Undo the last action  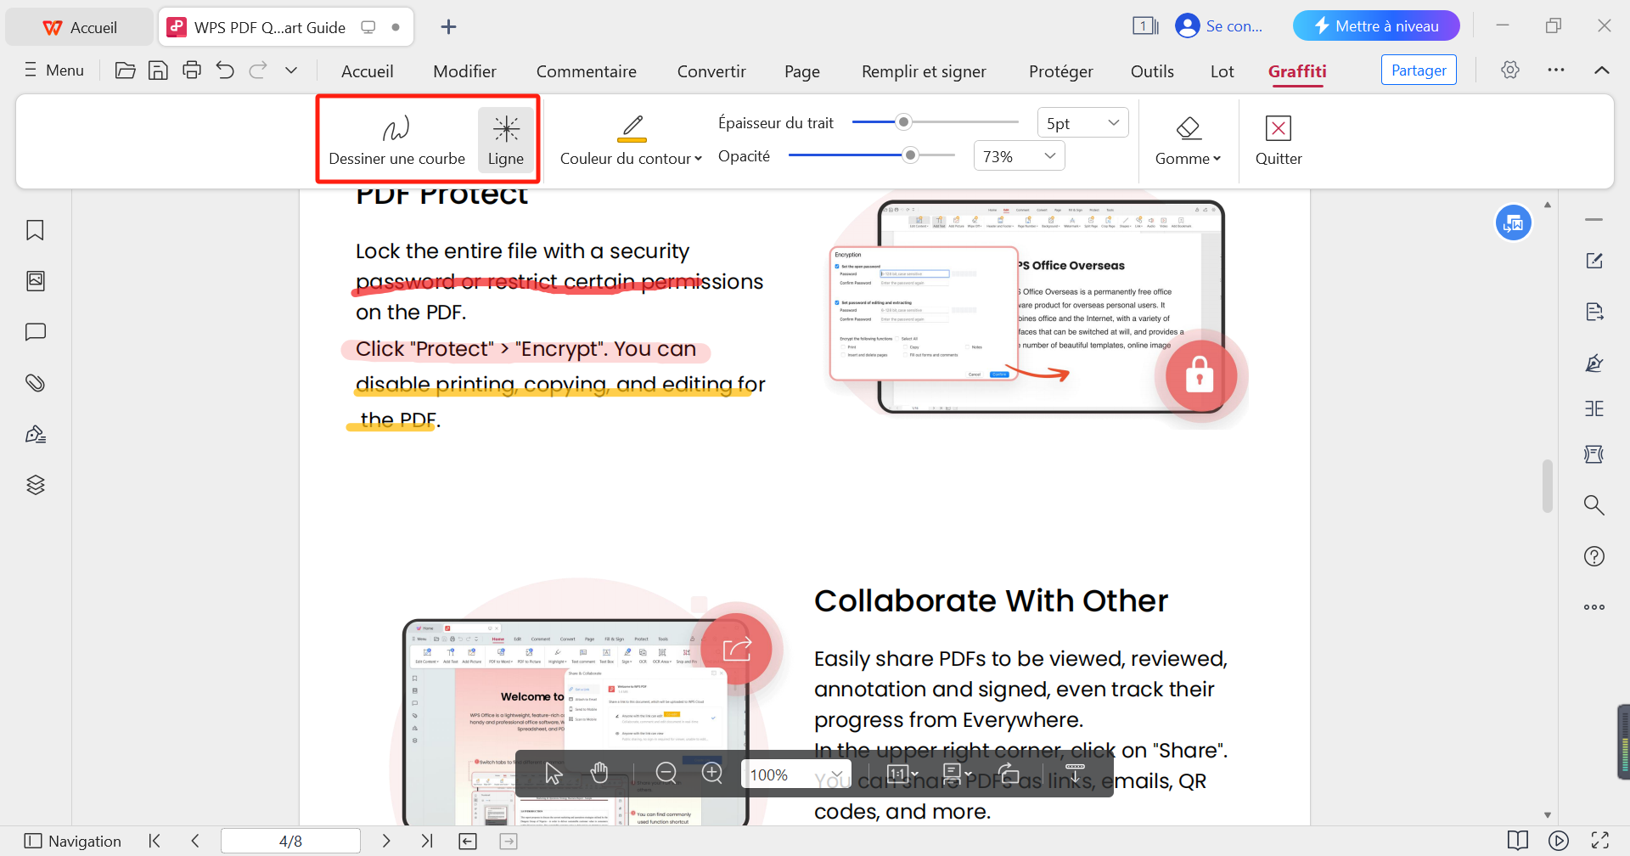[x=225, y=70]
